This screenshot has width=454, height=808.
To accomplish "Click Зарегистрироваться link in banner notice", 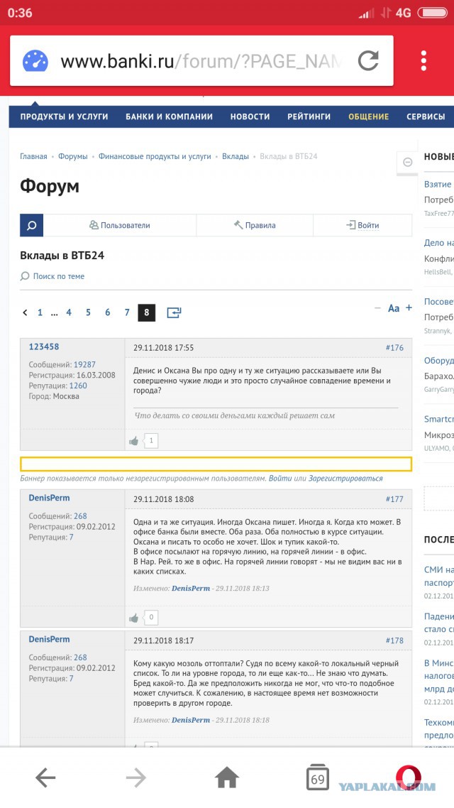I will 345,479.
